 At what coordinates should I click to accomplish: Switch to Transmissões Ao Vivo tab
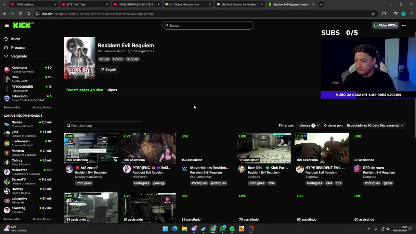tap(84, 90)
